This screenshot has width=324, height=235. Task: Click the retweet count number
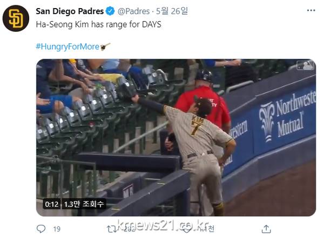click(130, 229)
